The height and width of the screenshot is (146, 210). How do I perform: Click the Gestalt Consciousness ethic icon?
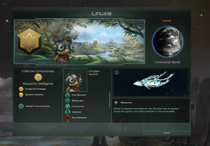(x=21, y=106)
